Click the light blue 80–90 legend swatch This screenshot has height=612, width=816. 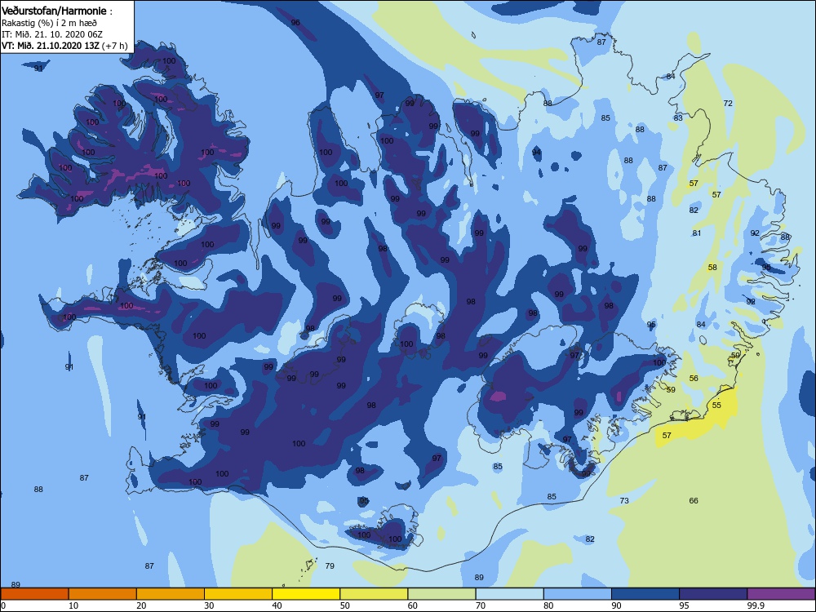578,594
